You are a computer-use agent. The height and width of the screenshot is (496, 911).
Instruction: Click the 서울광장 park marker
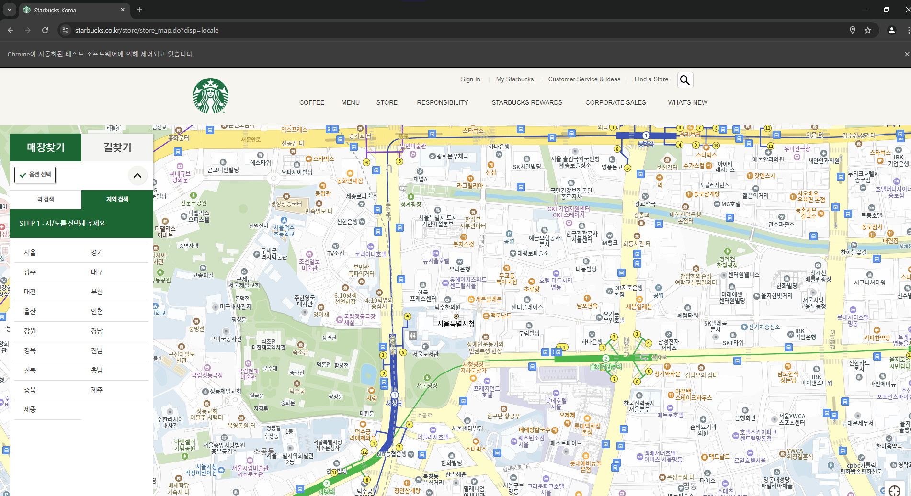click(x=427, y=378)
